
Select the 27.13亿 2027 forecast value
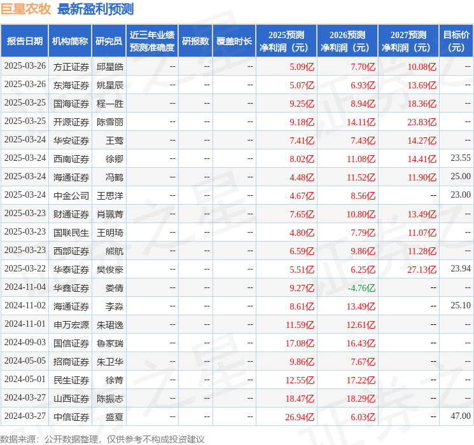pyautogui.click(x=422, y=269)
